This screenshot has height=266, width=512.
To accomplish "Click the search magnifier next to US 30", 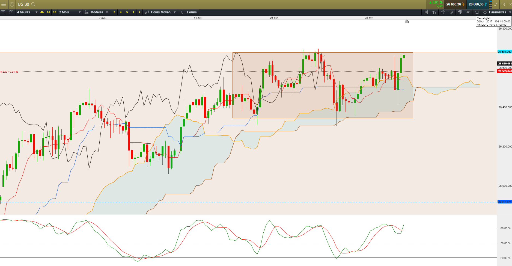I will pyautogui.click(x=33, y=4).
